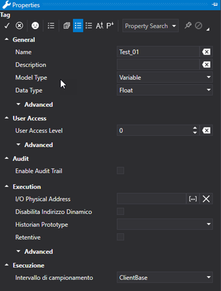Open Intervallo di campionamento ClientBase dropdown
Viewport: 221px width, 291px height.
[x=165, y=278]
